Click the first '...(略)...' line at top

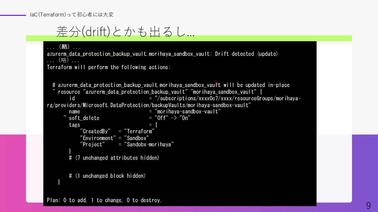tap(64, 47)
